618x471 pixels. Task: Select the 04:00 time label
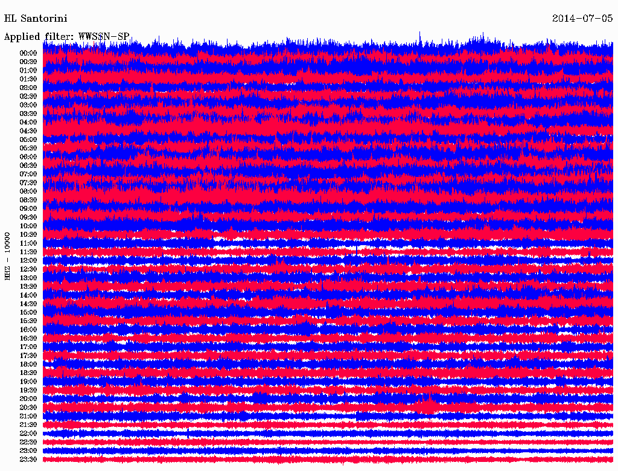28,123
